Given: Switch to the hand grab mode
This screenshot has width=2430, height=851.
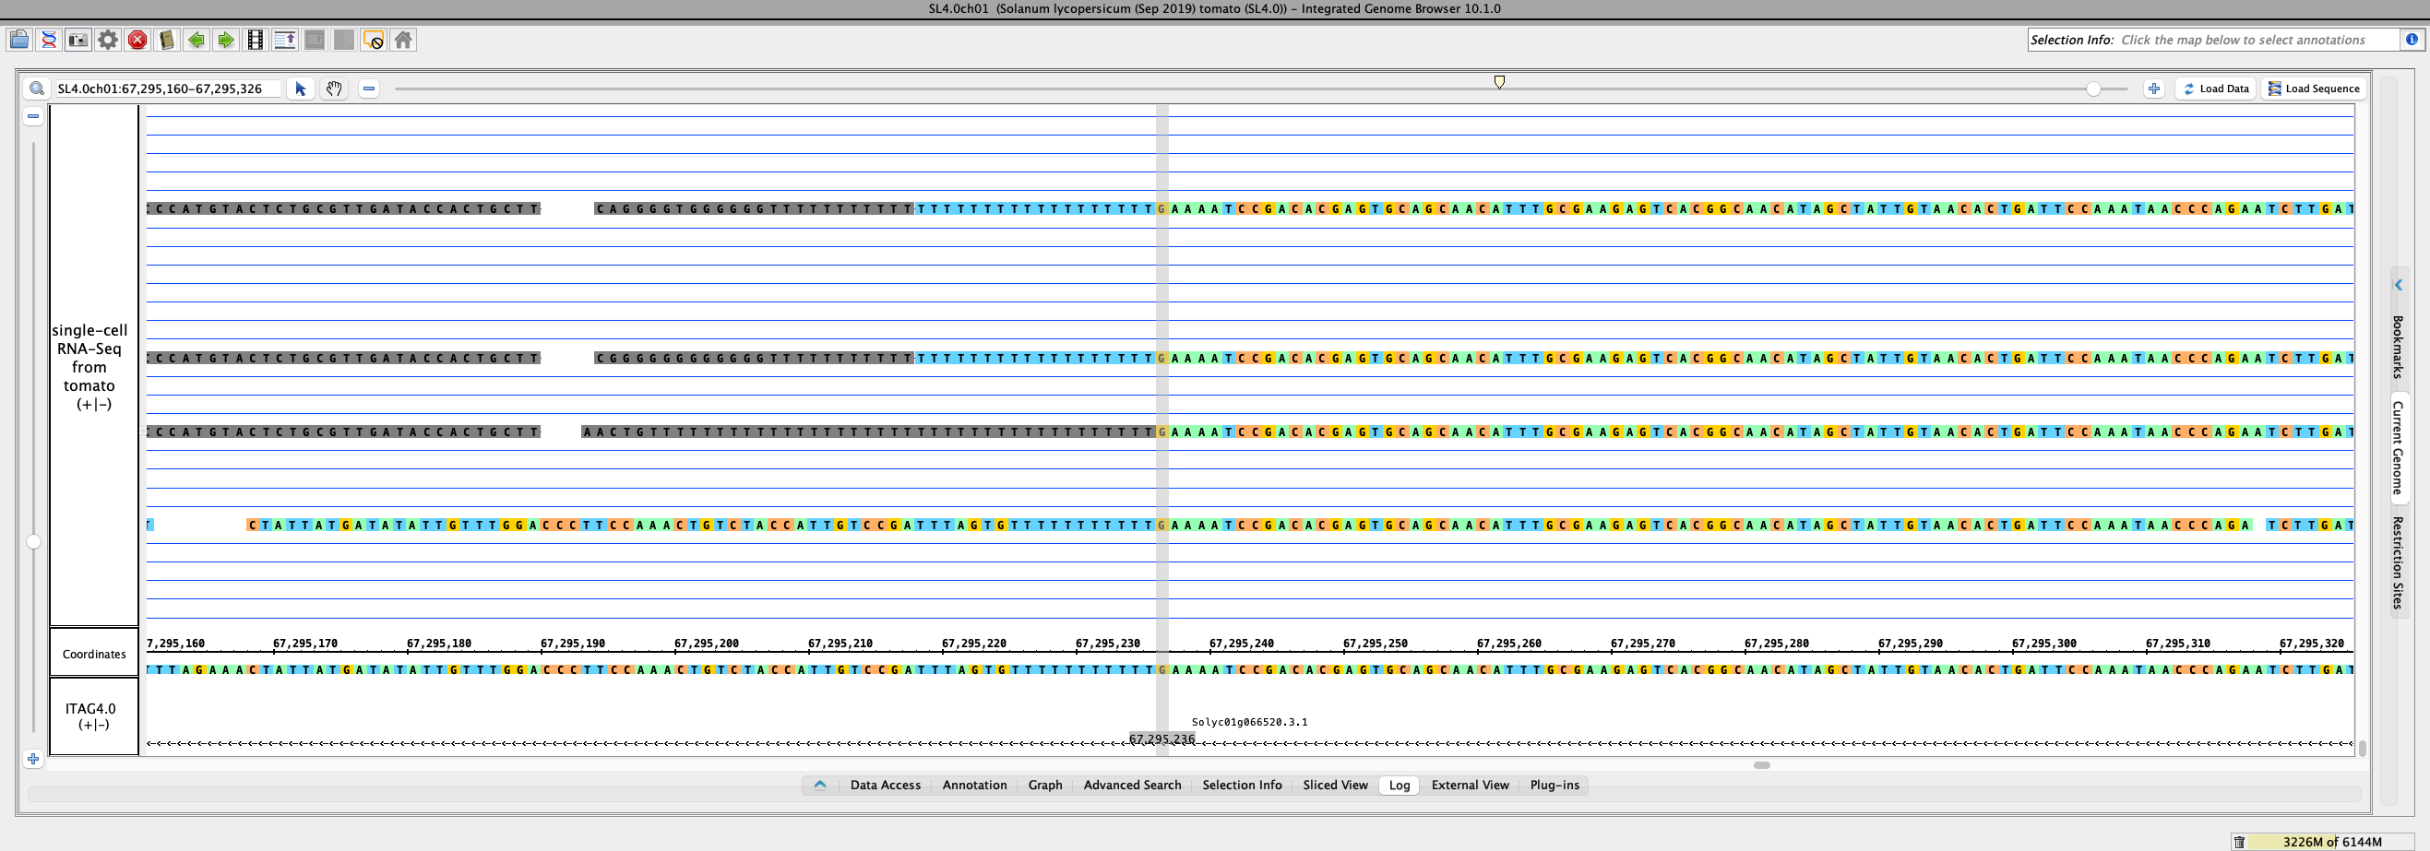Looking at the screenshot, I should coord(334,89).
